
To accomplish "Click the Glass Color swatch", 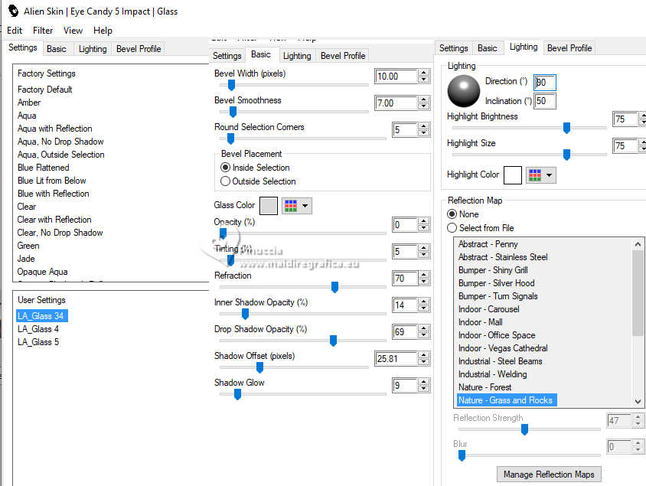I will click(269, 206).
